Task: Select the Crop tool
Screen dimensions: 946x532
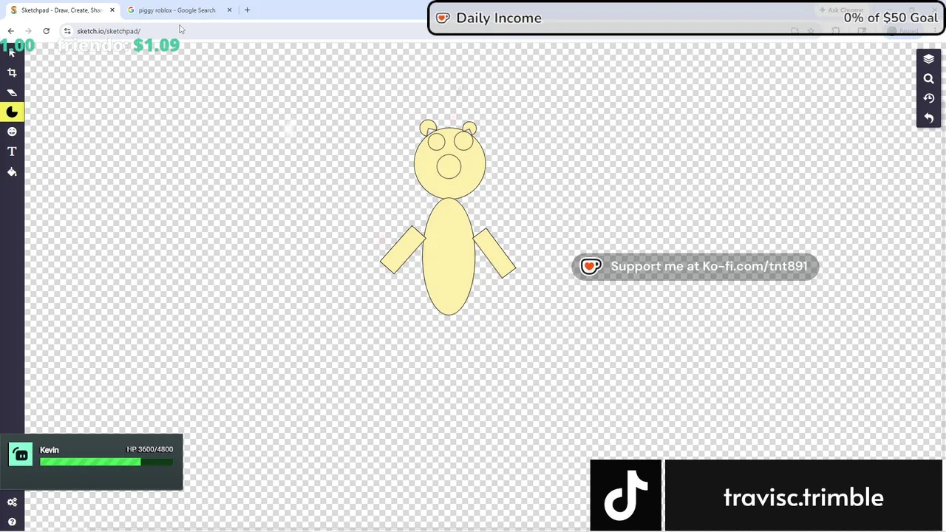Action: tap(12, 72)
